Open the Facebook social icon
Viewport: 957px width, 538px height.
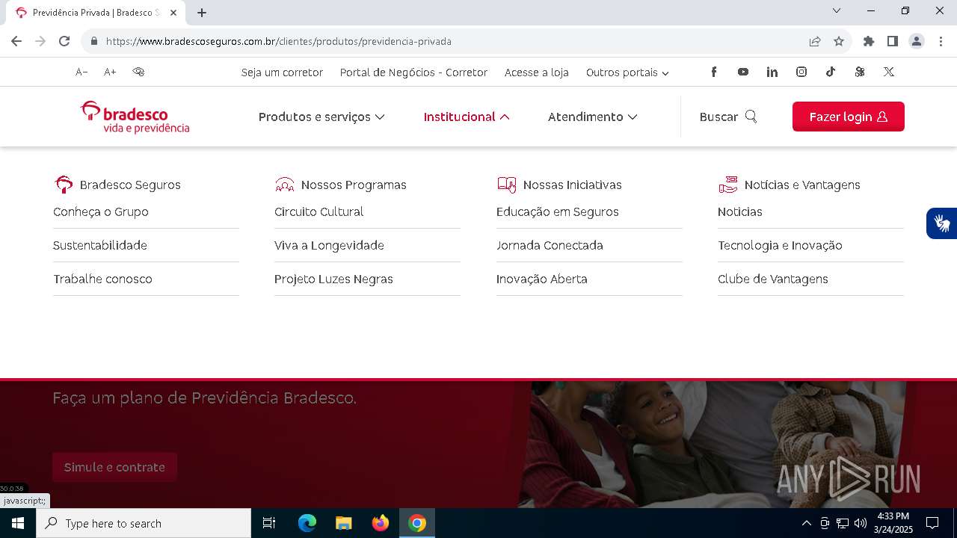tap(714, 72)
